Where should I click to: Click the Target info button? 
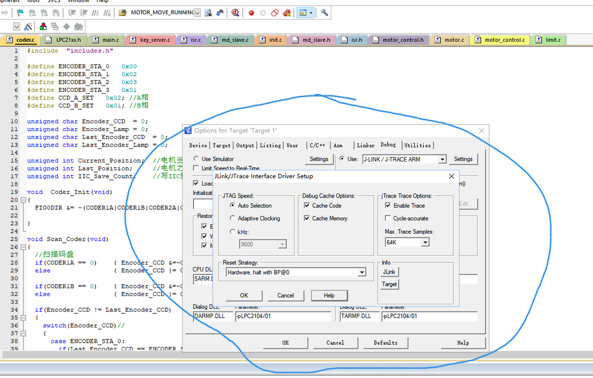[x=389, y=284]
